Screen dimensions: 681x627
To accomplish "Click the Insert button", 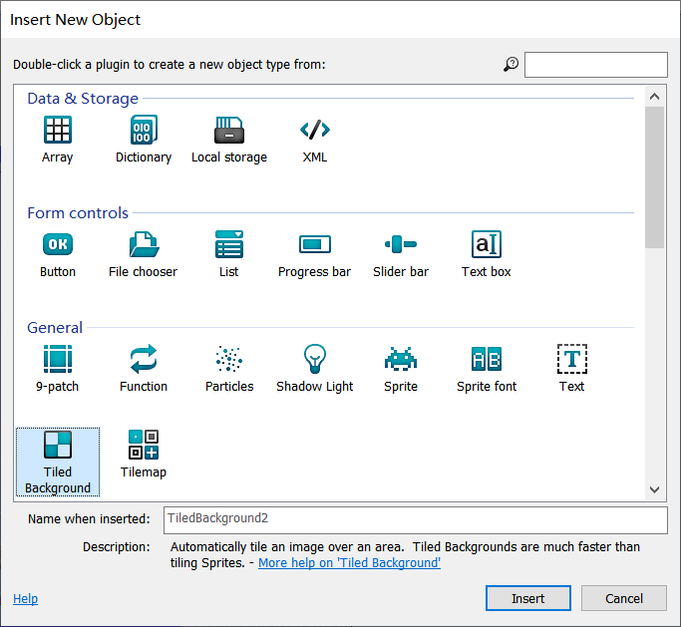I will tap(528, 598).
